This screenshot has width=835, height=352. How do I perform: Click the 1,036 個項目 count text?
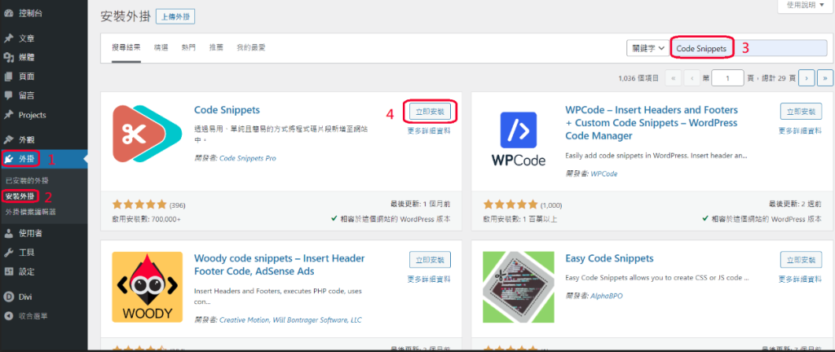tap(639, 78)
